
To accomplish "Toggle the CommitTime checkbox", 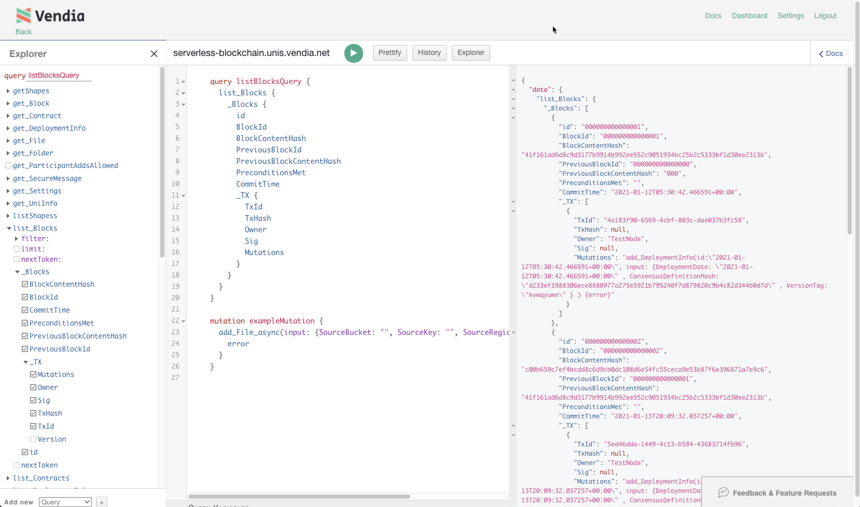I will pyautogui.click(x=25, y=310).
